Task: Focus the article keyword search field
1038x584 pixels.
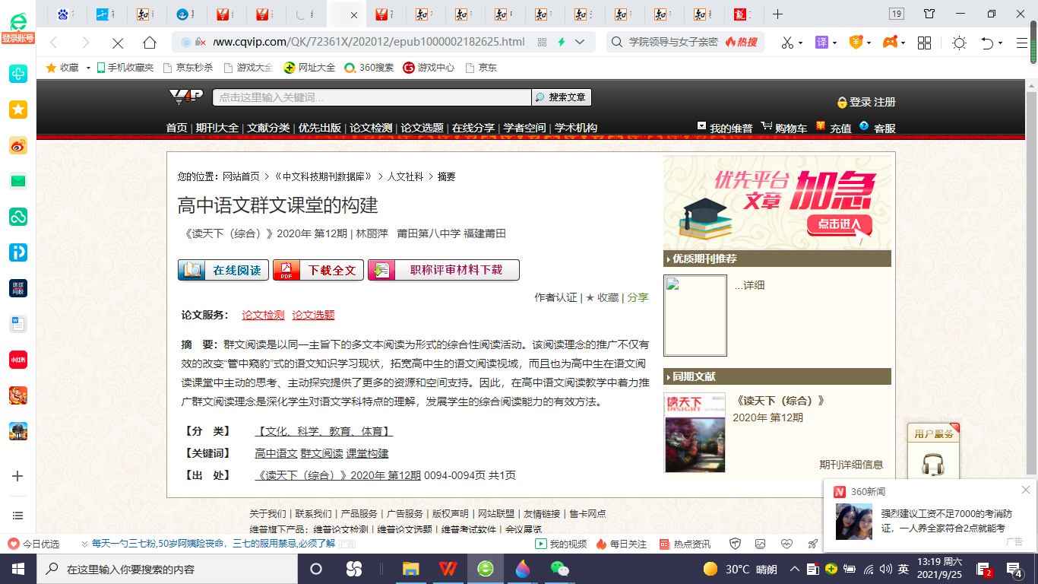Action: click(372, 97)
